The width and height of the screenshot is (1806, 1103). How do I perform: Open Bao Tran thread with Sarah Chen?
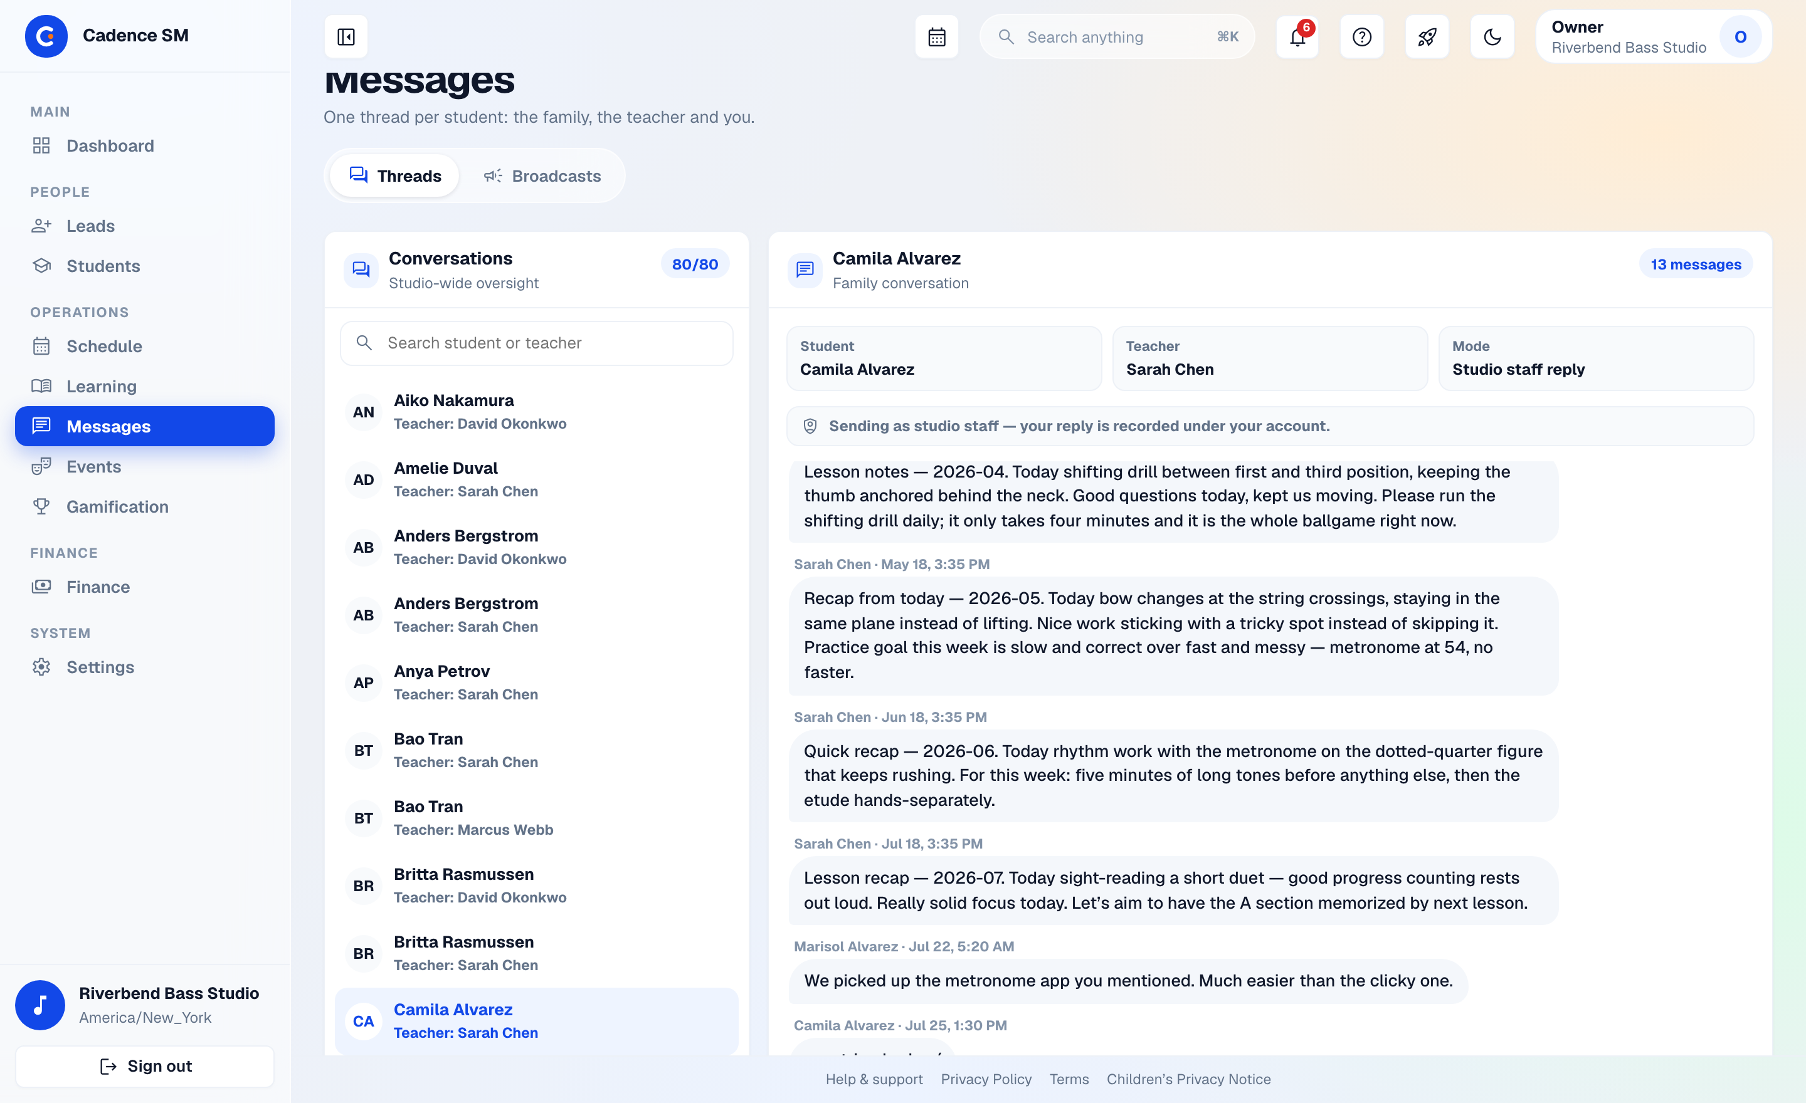coord(537,750)
